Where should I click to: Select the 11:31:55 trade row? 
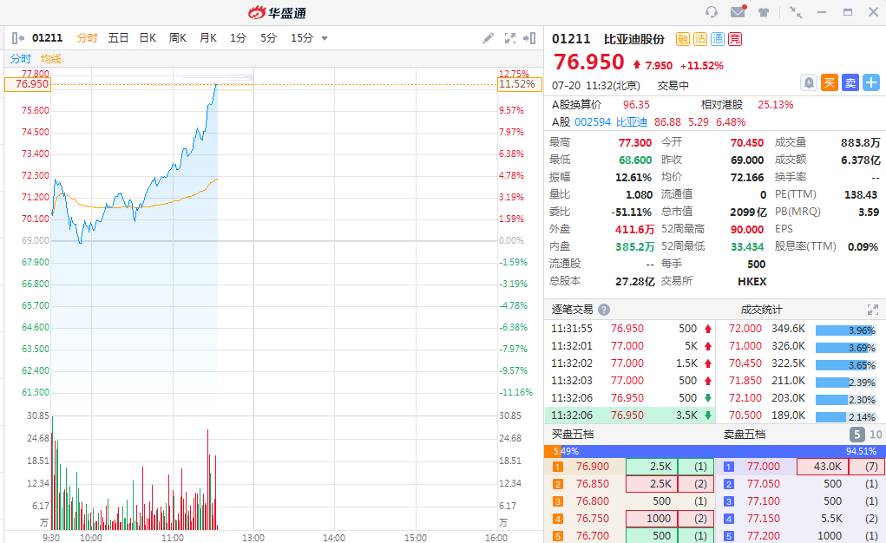[630, 329]
